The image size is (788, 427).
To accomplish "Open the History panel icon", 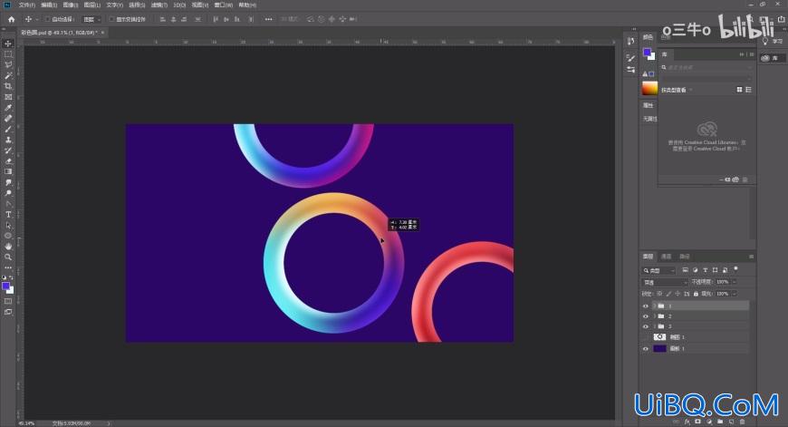I will [630, 41].
